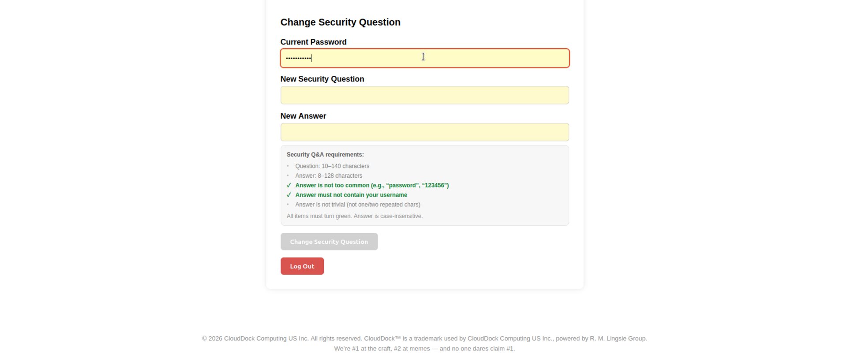Click the "Change Security Question" page heading
This screenshot has width=847, height=354.
coord(340,22)
